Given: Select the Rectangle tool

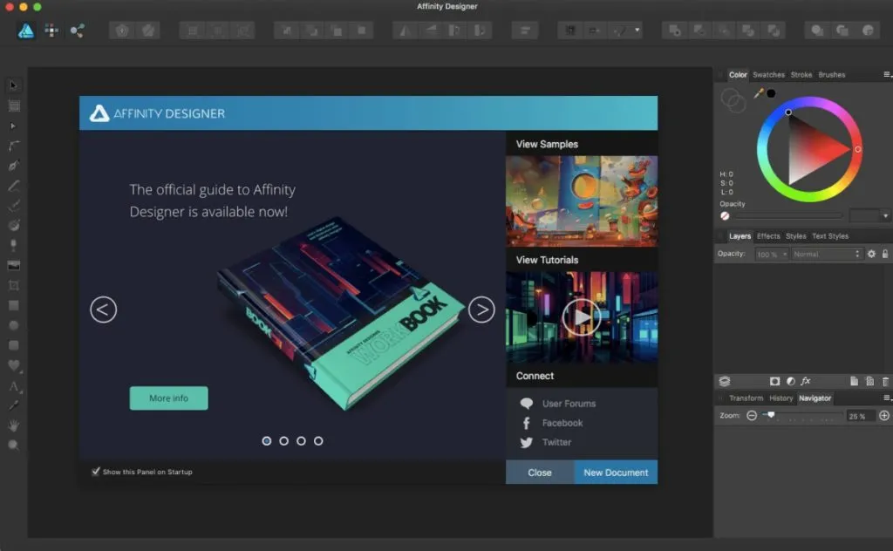Looking at the screenshot, I should [x=14, y=306].
